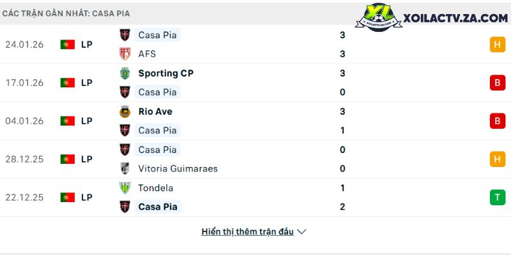This screenshot has width=511, height=255.
Task: Open the Vitoria Guimaraes team name link
Action: click(x=178, y=169)
